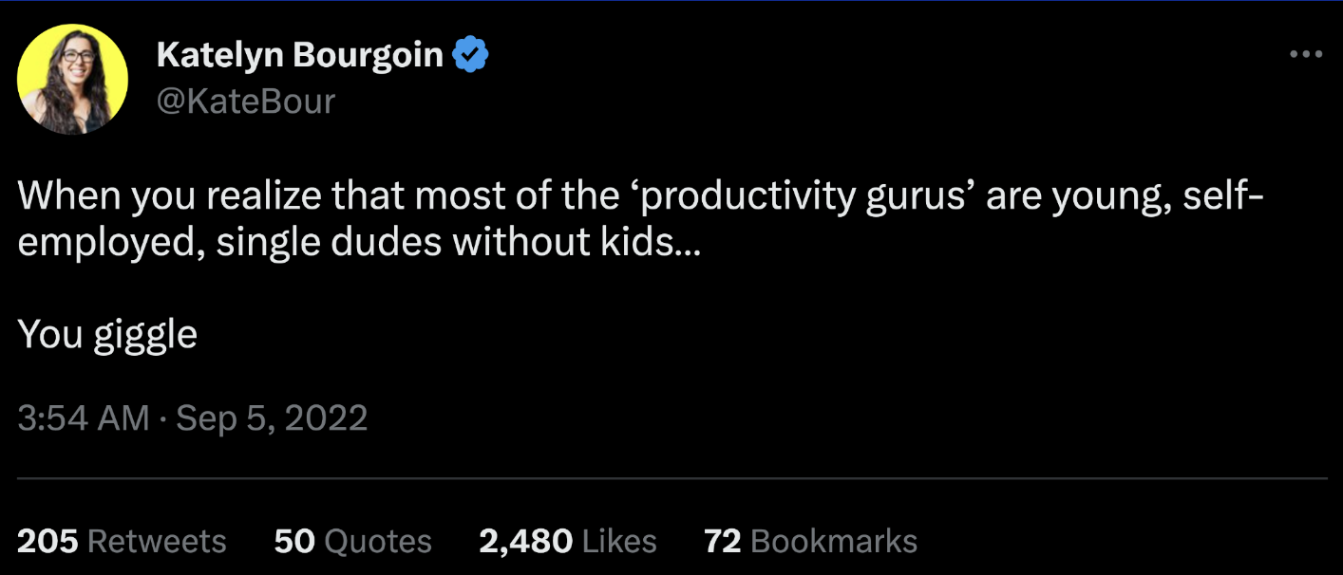This screenshot has width=1343, height=575.
Task: Click the word Quotes in stats
Action: [x=378, y=542]
